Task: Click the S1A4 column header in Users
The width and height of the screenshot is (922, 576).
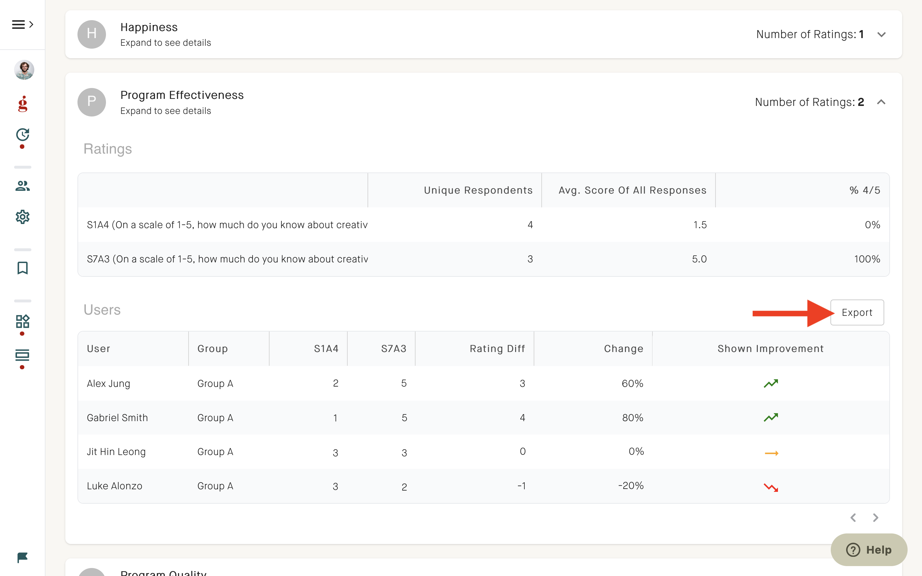Action: point(308,348)
